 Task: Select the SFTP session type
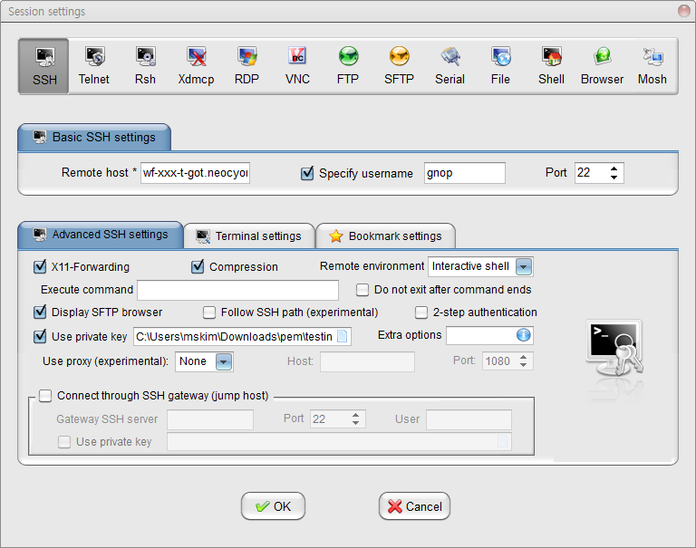399,66
